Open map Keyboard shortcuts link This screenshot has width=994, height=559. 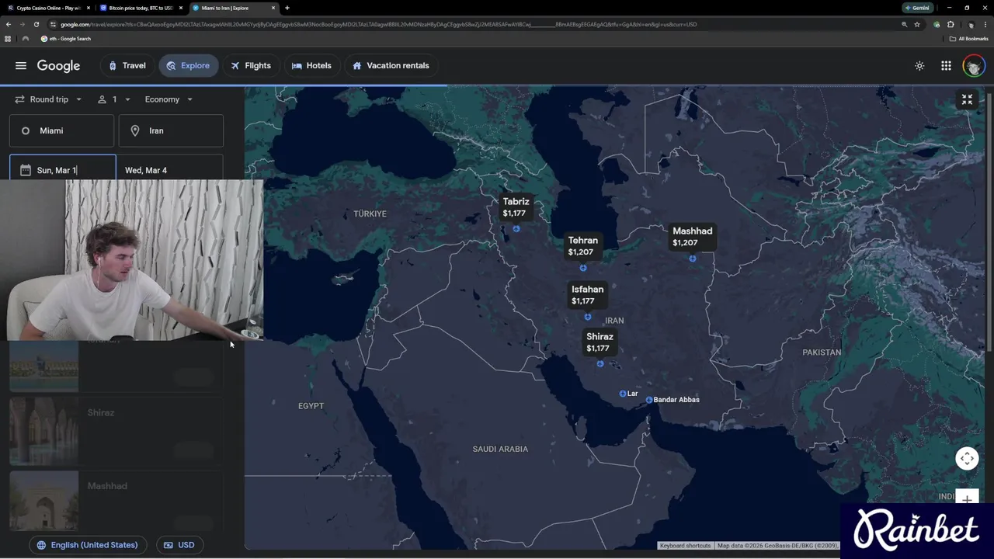685,546
